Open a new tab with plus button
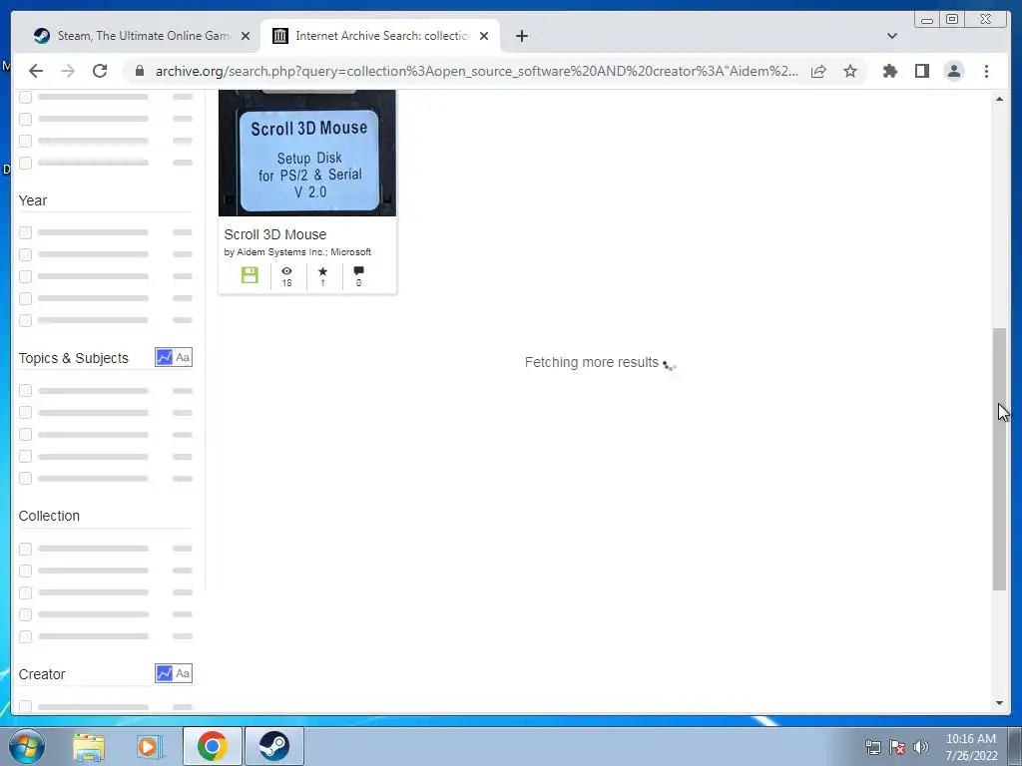 (521, 36)
